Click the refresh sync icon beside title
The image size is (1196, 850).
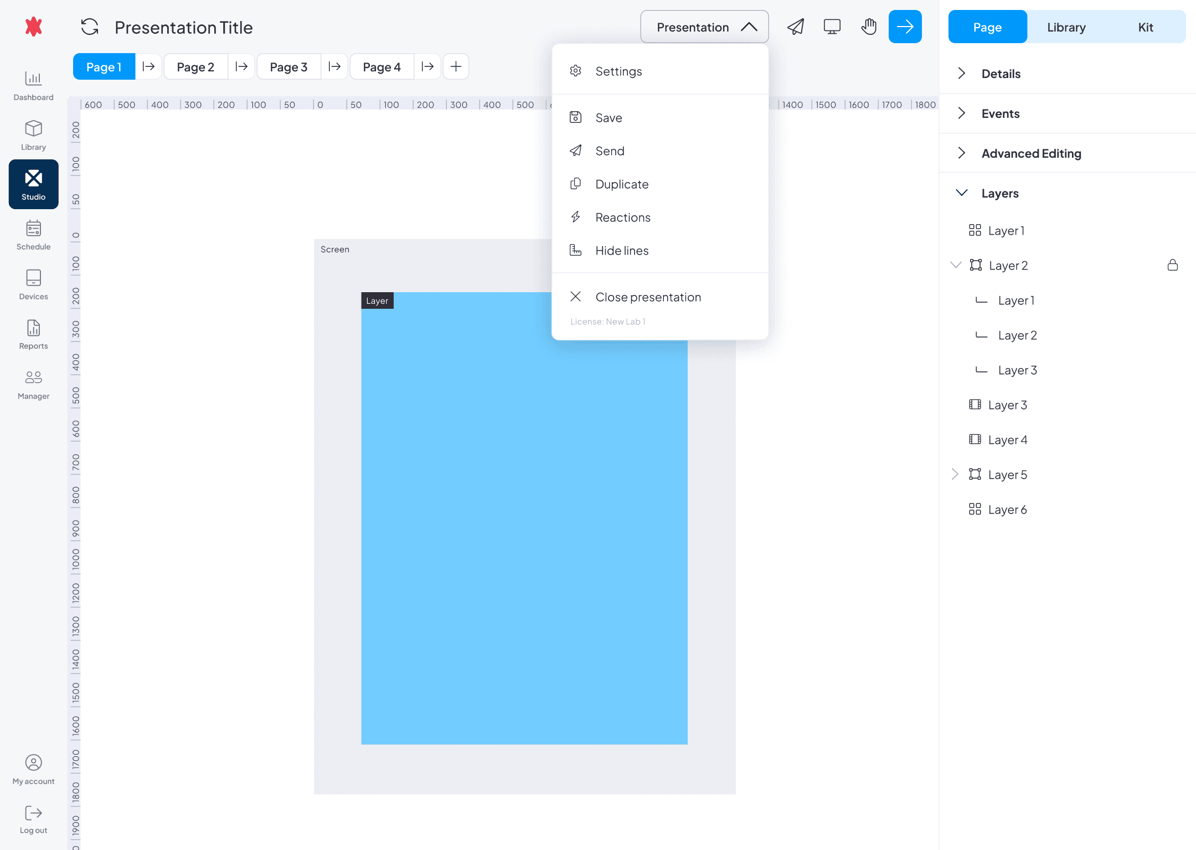[90, 27]
